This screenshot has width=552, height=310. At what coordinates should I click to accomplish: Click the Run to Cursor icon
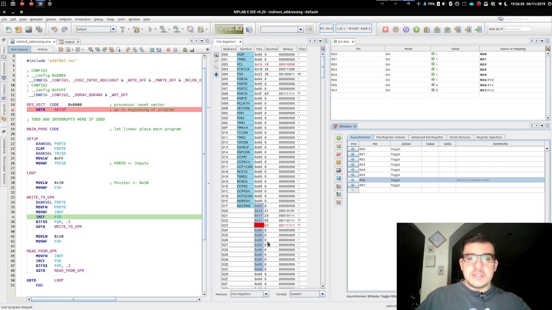458,29
